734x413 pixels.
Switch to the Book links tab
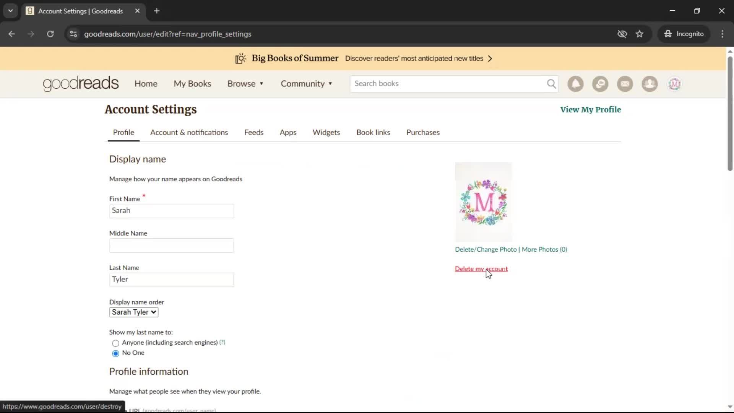373,132
